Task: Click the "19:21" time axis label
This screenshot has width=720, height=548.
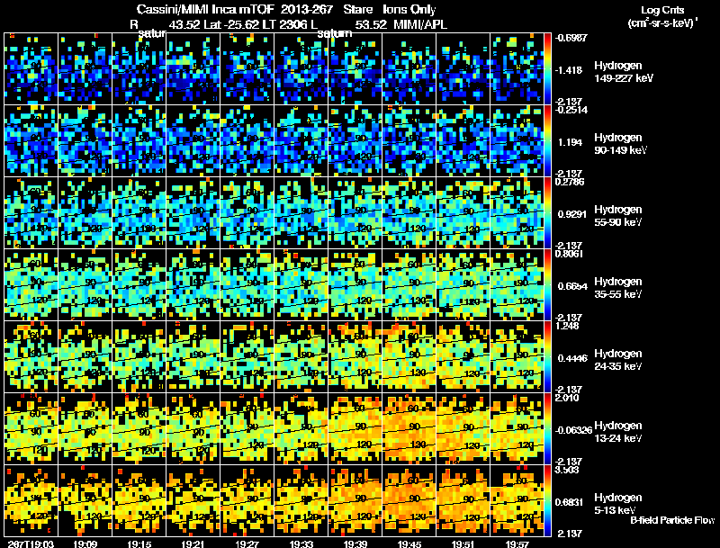Action: coord(193,544)
